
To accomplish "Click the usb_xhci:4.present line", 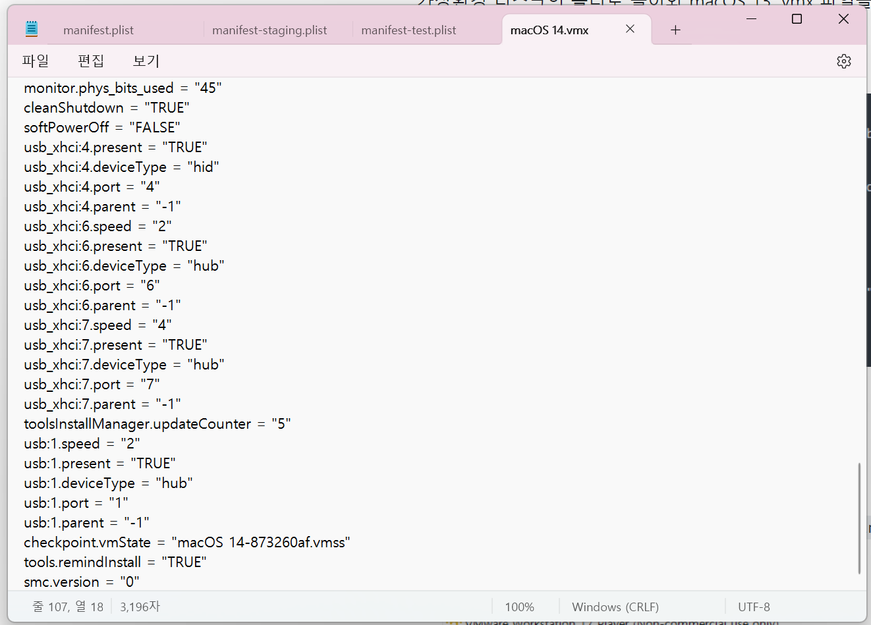I will point(115,148).
